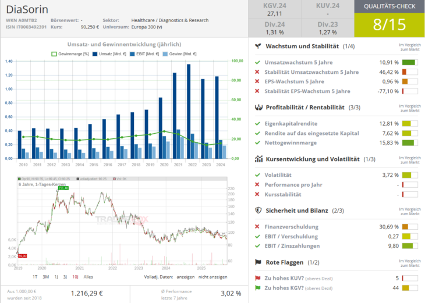
Task: Click the checkmark beside EBIT / Verschuldung
Action: [x=257, y=236]
